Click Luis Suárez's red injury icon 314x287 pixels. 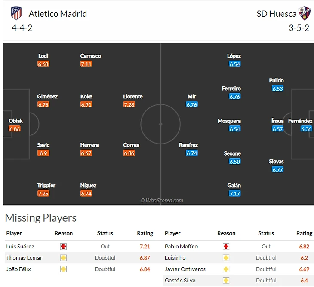[x=64, y=247]
